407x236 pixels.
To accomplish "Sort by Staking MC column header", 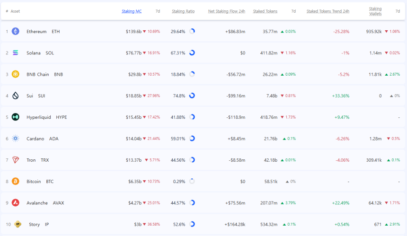I will tap(131, 11).
